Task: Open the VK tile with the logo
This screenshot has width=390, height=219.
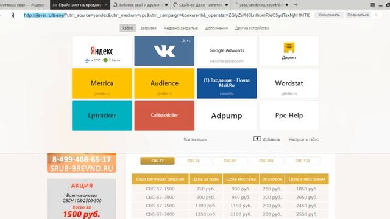Action: pyautogui.click(x=165, y=51)
